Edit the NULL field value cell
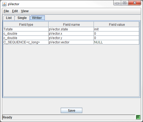This screenshot has height=122, width=143. pos(117,42)
